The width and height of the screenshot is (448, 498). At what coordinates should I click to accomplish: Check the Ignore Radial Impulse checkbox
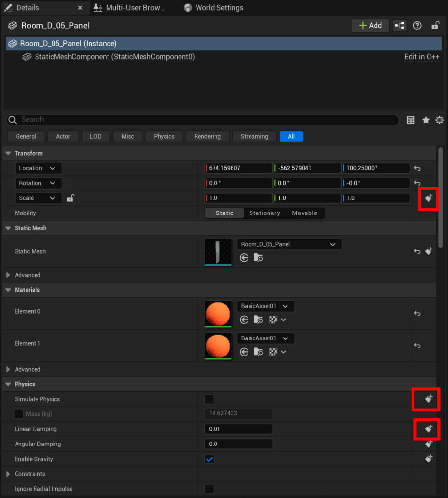pos(209,489)
